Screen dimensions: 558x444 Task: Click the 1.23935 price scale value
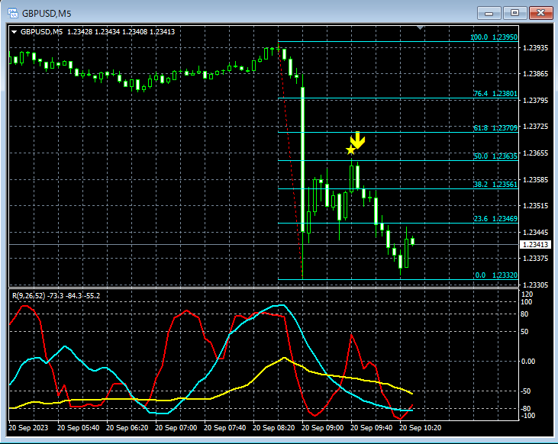[x=535, y=47]
